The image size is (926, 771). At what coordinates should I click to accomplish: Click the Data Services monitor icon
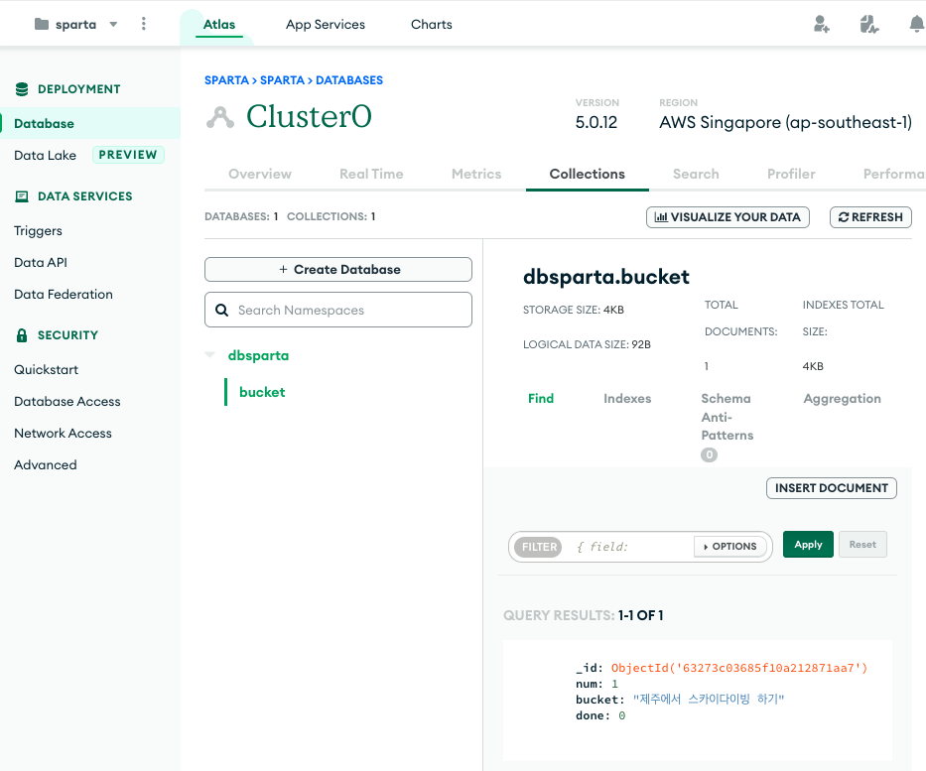(22, 196)
